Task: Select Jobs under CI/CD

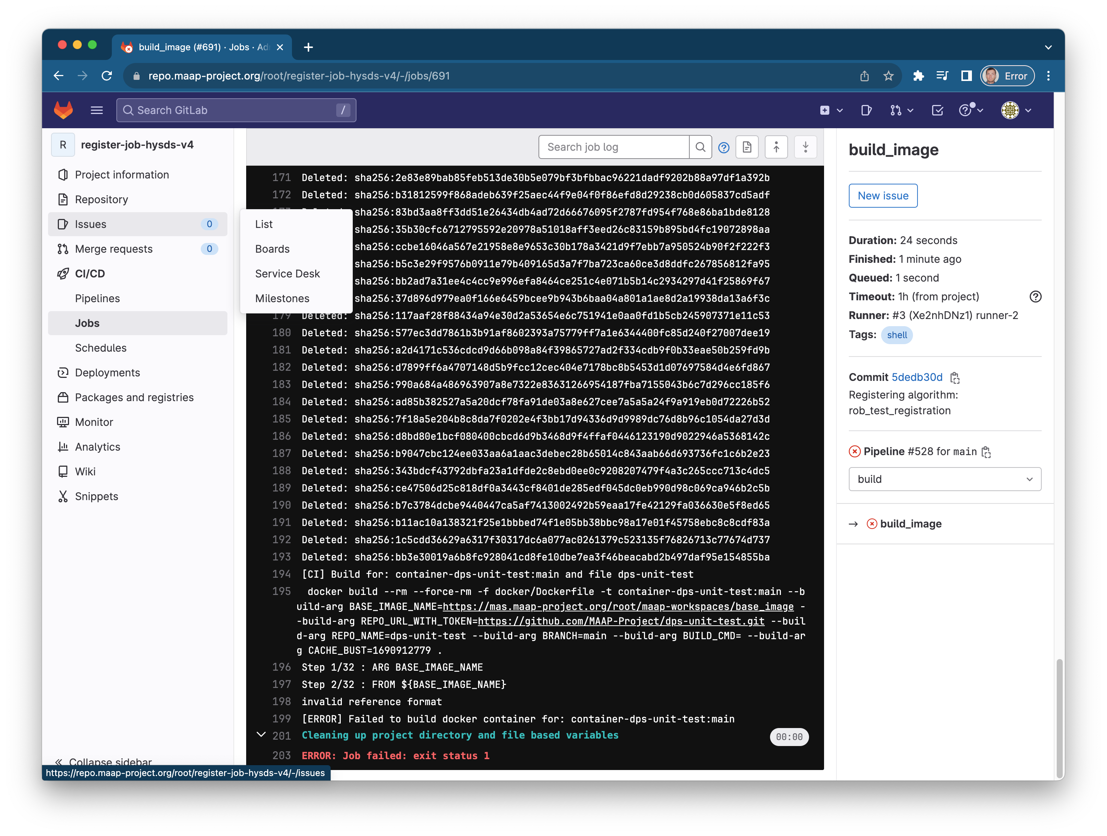Action: tap(138, 323)
